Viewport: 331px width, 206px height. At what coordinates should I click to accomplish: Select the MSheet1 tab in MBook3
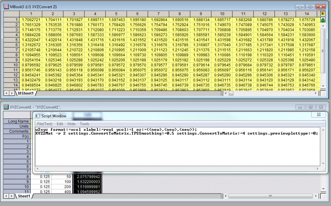pyautogui.click(x=26, y=93)
